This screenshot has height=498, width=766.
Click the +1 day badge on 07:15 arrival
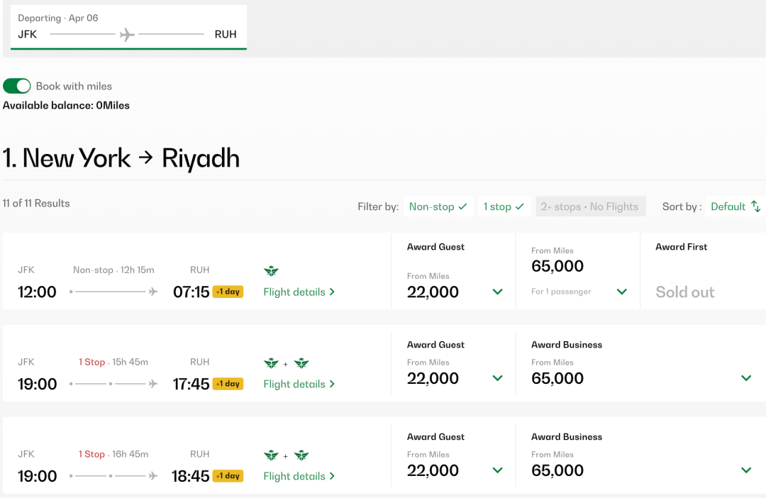pos(228,292)
